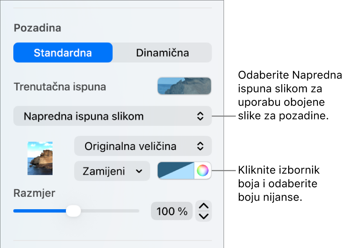
Task: Click the blue tint color well
Action: pos(176,170)
